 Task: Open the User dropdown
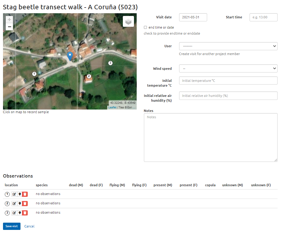[x=228, y=46]
